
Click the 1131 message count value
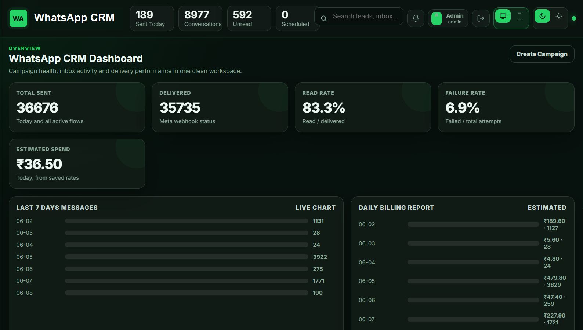[x=318, y=221]
